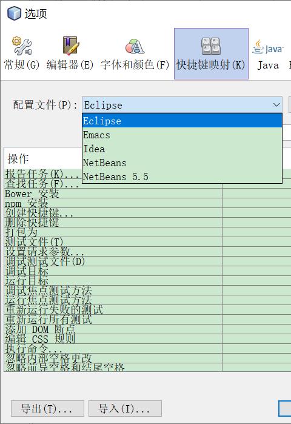Select the 运行目标 row
291x424 pixels.
(x=113, y=281)
